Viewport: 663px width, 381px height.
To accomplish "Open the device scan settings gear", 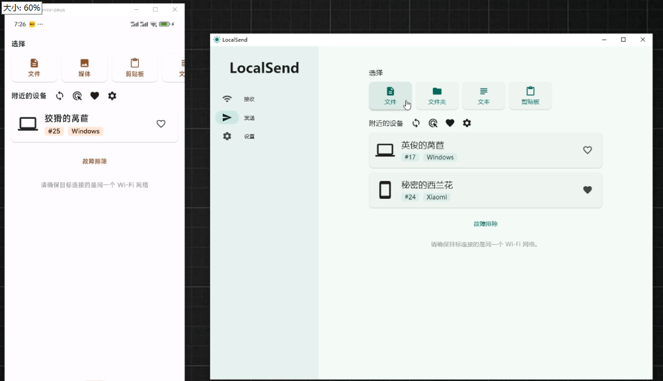I will click(467, 123).
